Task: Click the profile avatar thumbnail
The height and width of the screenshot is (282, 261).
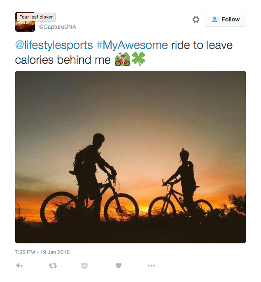Action: 25,22
